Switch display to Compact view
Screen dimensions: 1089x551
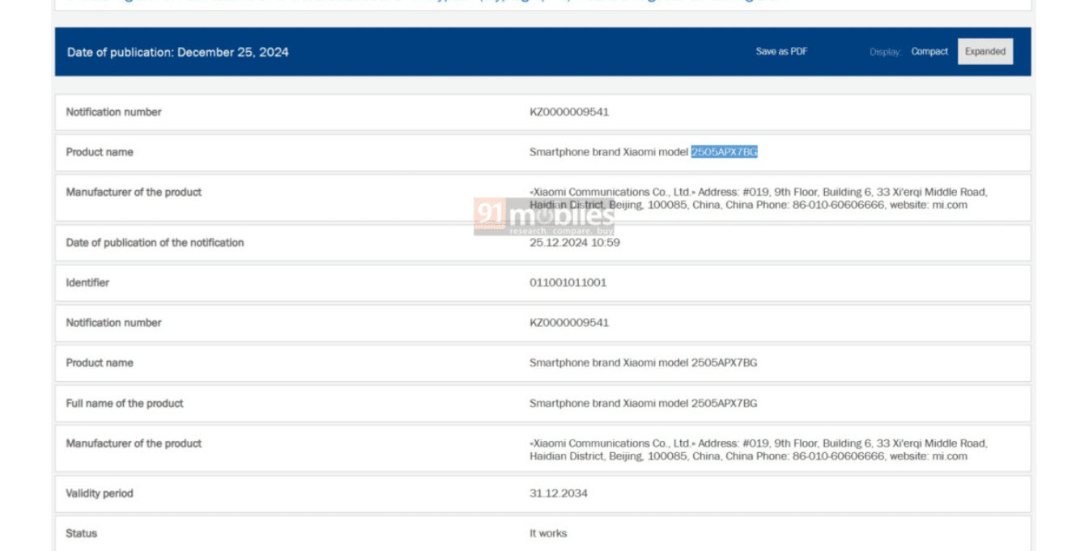coord(929,51)
